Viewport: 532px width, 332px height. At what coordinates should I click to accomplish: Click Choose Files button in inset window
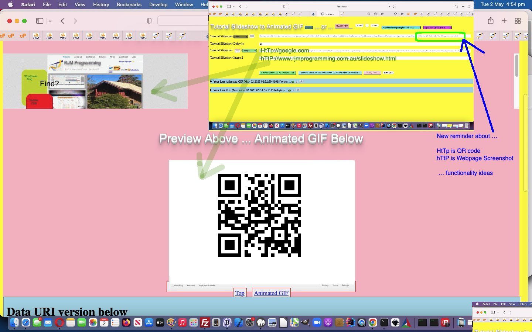[x=342, y=26]
